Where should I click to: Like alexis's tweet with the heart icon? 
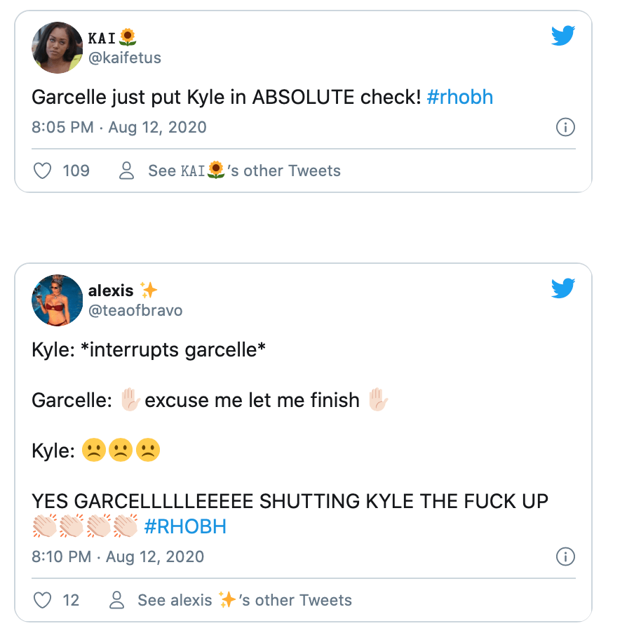click(x=43, y=600)
